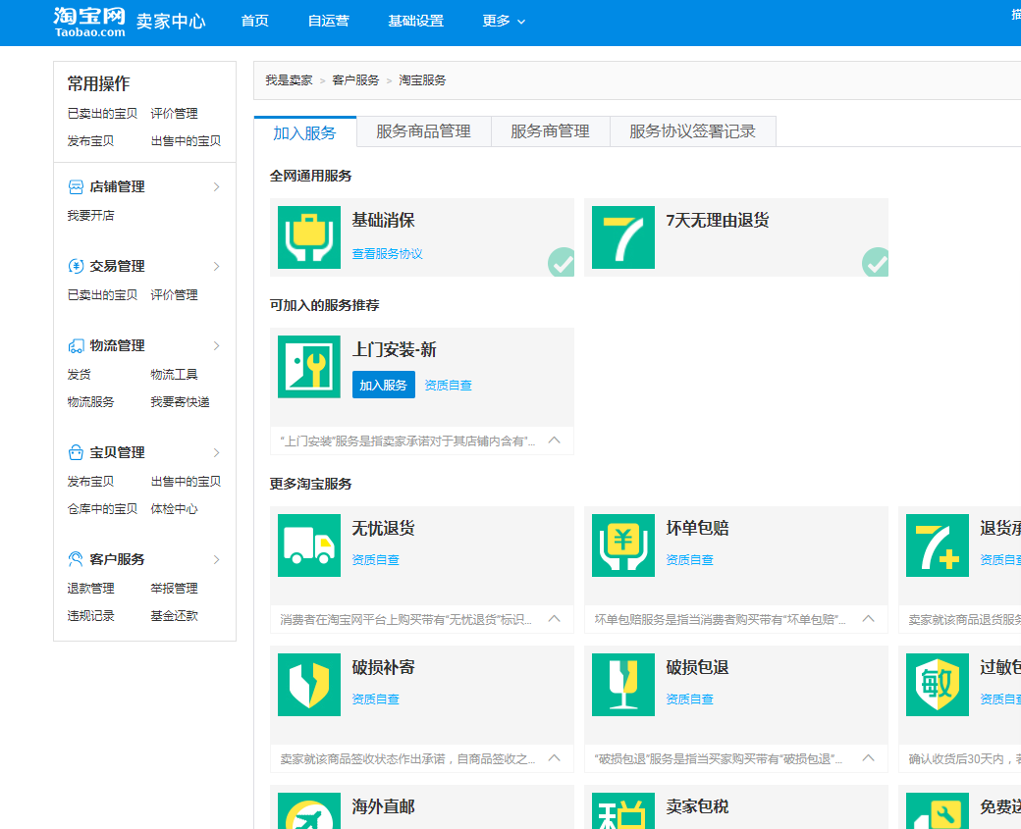
Task: Switch to the 服务商品管理 tab
Action: (x=423, y=131)
